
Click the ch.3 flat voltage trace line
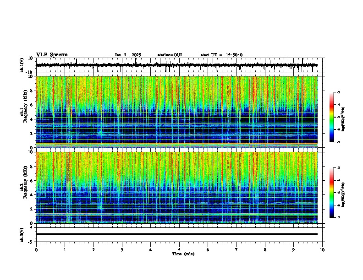click(176, 234)
